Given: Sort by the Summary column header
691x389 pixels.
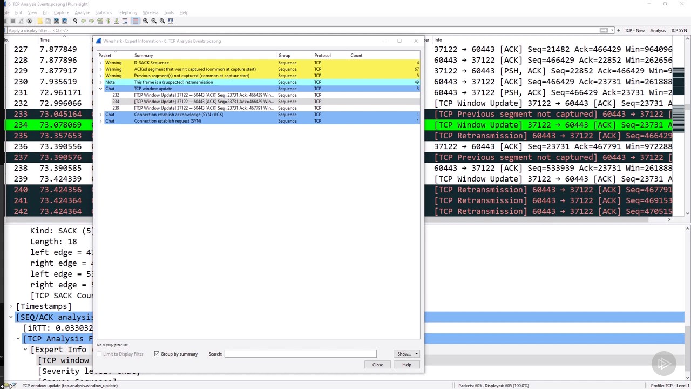Looking at the screenshot, I should pos(205,55).
